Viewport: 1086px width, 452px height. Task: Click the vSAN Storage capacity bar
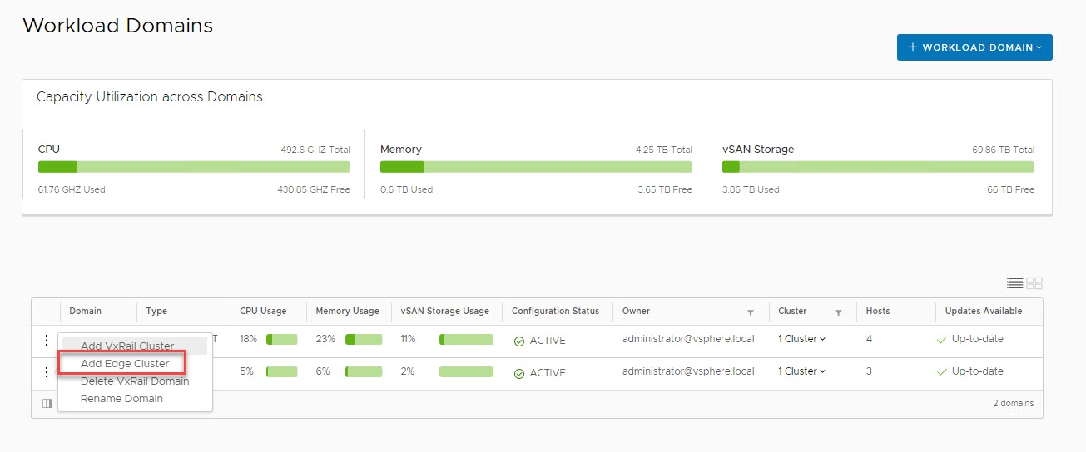(x=878, y=167)
